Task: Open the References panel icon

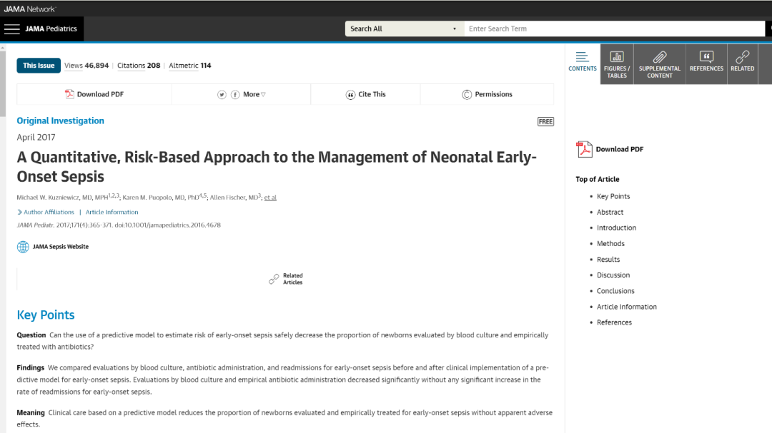Action: (706, 57)
